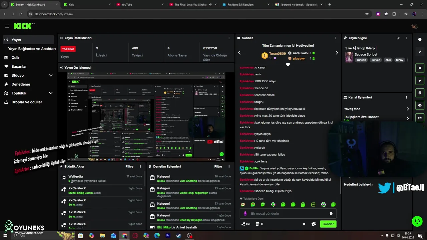Open the Yavaş mod setting arrow
Viewport: 427px width, 240px height.
pyautogui.click(x=408, y=109)
